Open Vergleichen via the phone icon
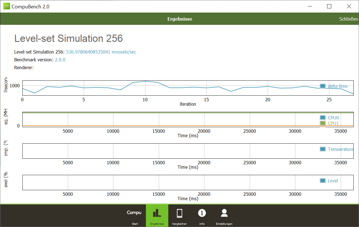This screenshot has height=227, width=359. tap(179, 214)
